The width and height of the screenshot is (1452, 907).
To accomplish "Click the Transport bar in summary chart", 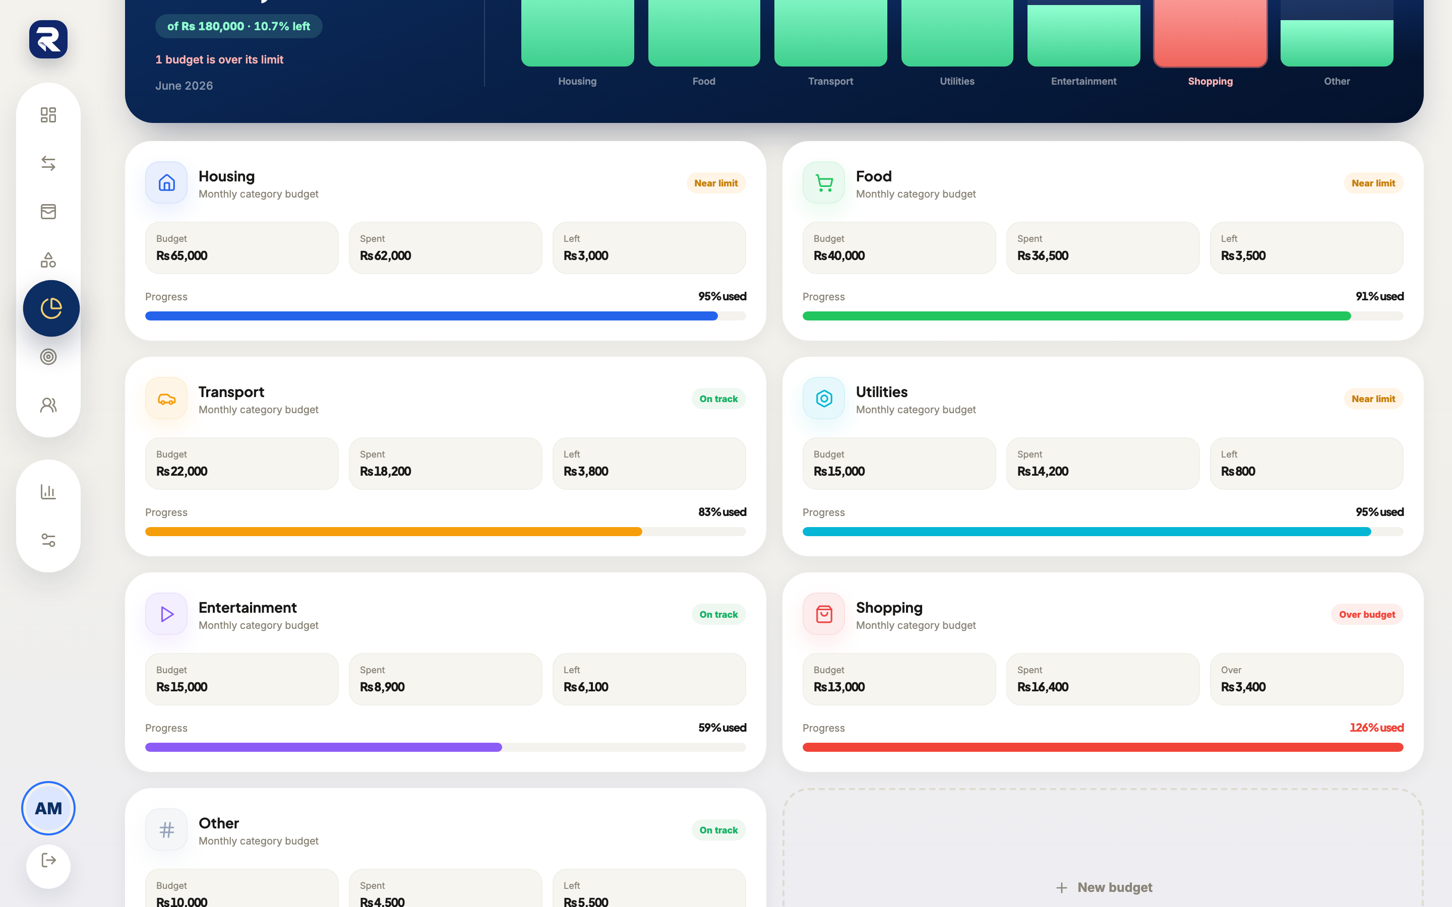I will point(830,33).
